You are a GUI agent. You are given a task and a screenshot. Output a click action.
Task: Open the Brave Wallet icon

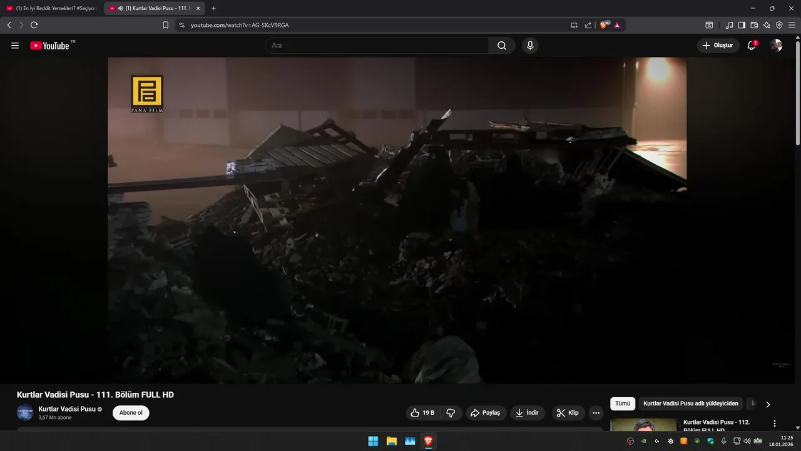pos(754,25)
